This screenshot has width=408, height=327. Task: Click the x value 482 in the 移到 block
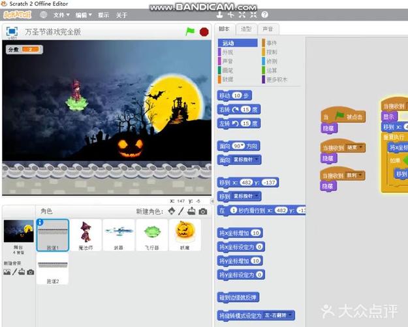tap(246, 182)
